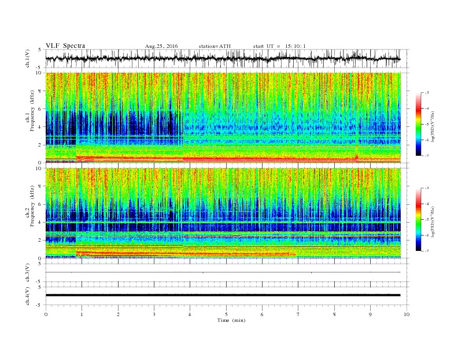This screenshot has width=458, height=353.
Task: Click the "8" kHz tick on ch.1 spectrogram axis
Action: (40, 91)
